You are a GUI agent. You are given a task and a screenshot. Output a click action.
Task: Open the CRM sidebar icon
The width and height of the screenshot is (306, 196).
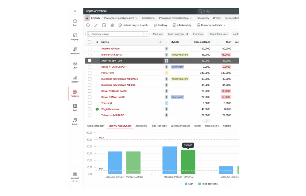[x=75, y=65]
